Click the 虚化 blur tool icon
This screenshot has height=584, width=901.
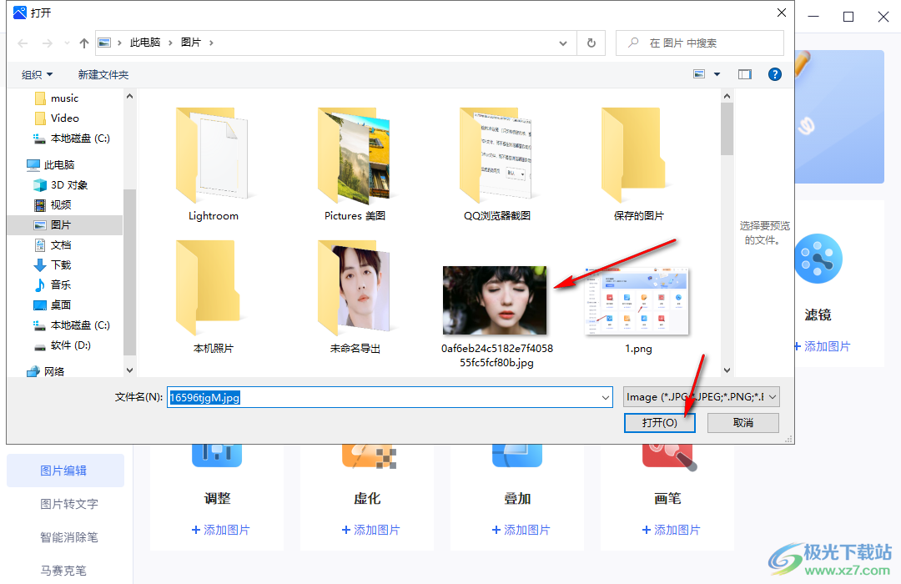(x=369, y=457)
